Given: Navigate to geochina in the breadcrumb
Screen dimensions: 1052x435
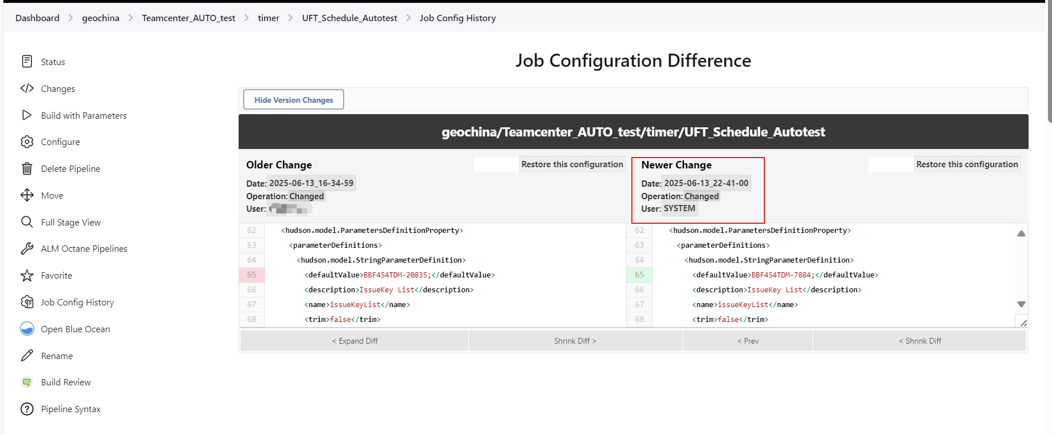Looking at the screenshot, I should pos(100,18).
